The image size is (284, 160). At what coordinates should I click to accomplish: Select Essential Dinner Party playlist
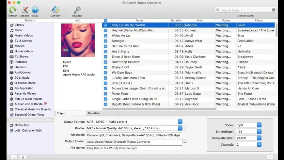click(x=30, y=115)
